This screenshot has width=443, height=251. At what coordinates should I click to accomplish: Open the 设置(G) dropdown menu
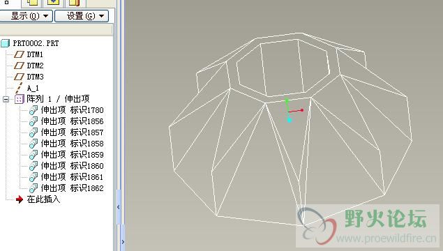click(x=82, y=16)
